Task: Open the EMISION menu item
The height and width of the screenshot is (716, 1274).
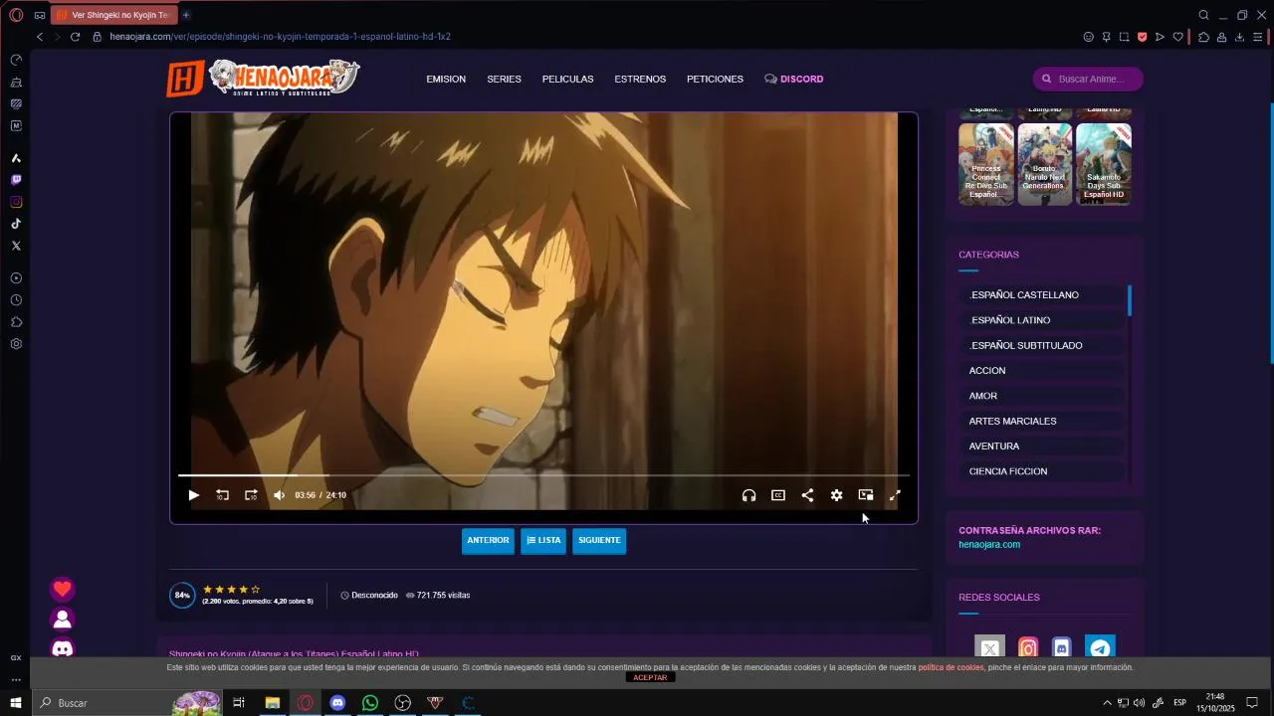Action: click(x=446, y=79)
